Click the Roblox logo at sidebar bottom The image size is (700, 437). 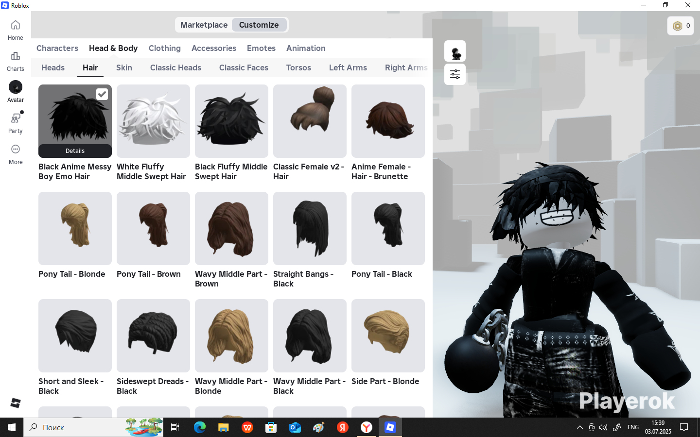16,403
